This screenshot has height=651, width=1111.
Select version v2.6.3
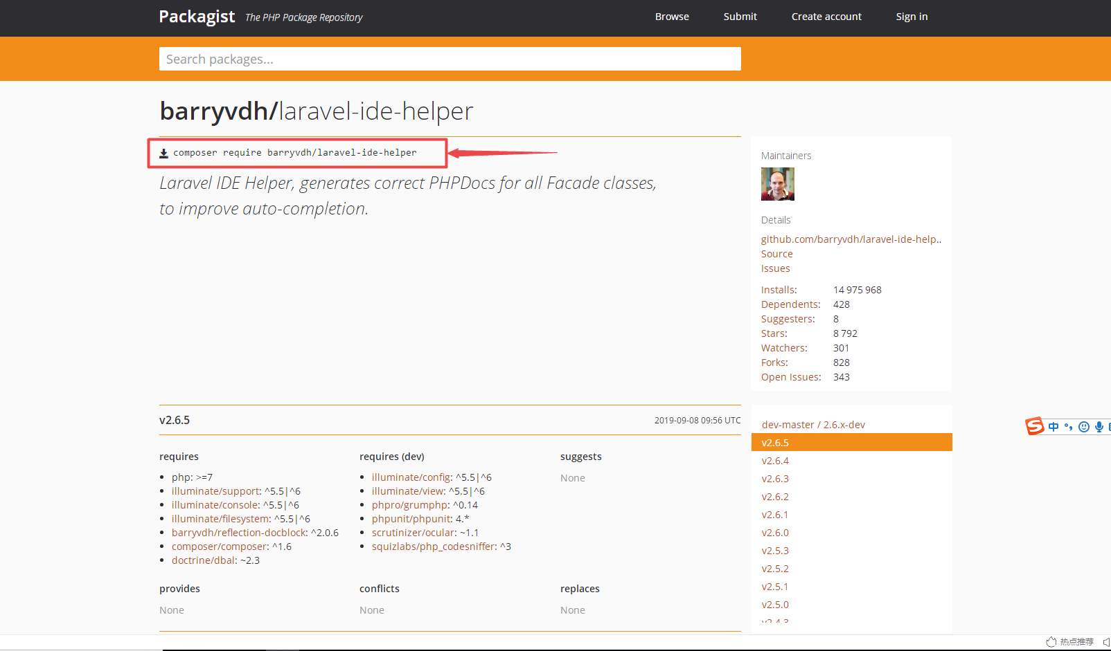[x=775, y=479]
